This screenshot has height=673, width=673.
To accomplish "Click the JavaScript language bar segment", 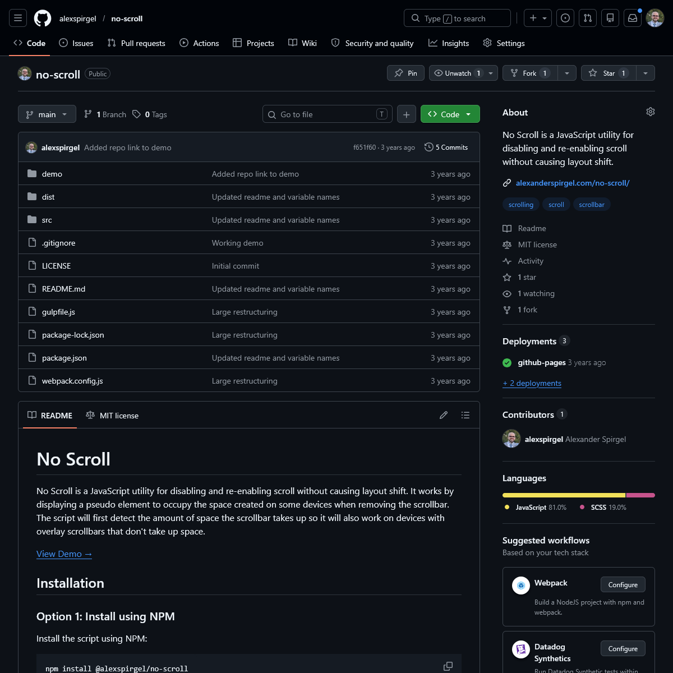I will tap(564, 495).
